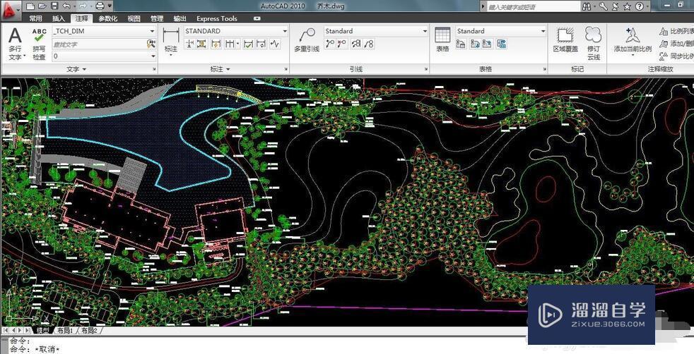Select the large 标注 dimension tool

[x=171, y=41]
